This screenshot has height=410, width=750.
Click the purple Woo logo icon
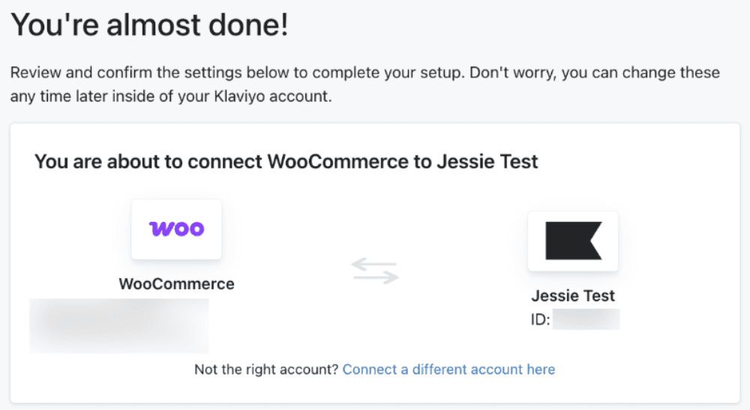176,229
